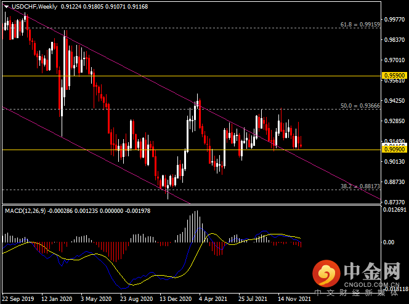The height and width of the screenshot is (304, 409).
Task: Click the 14 Nov 2021 date label
Action: (x=294, y=299)
